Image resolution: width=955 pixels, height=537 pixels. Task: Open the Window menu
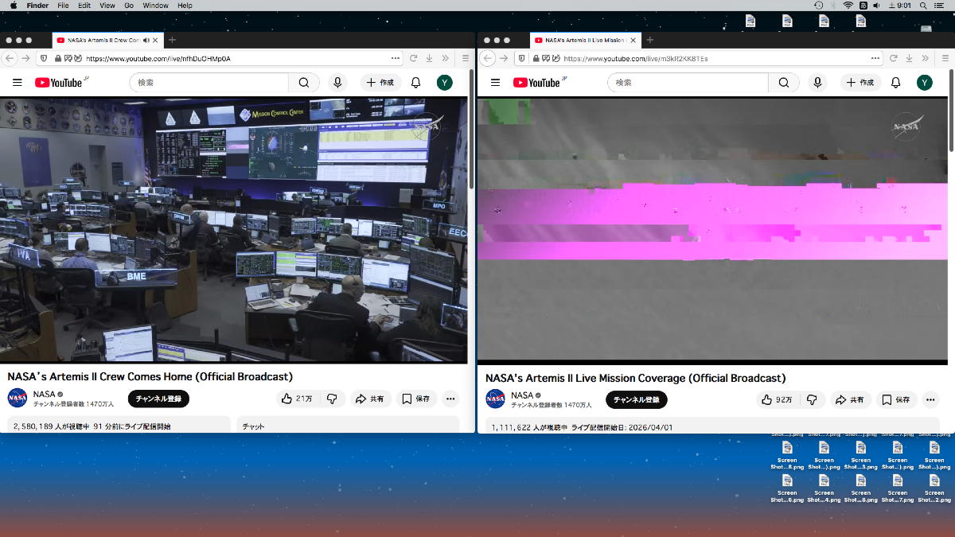pos(155,6)
